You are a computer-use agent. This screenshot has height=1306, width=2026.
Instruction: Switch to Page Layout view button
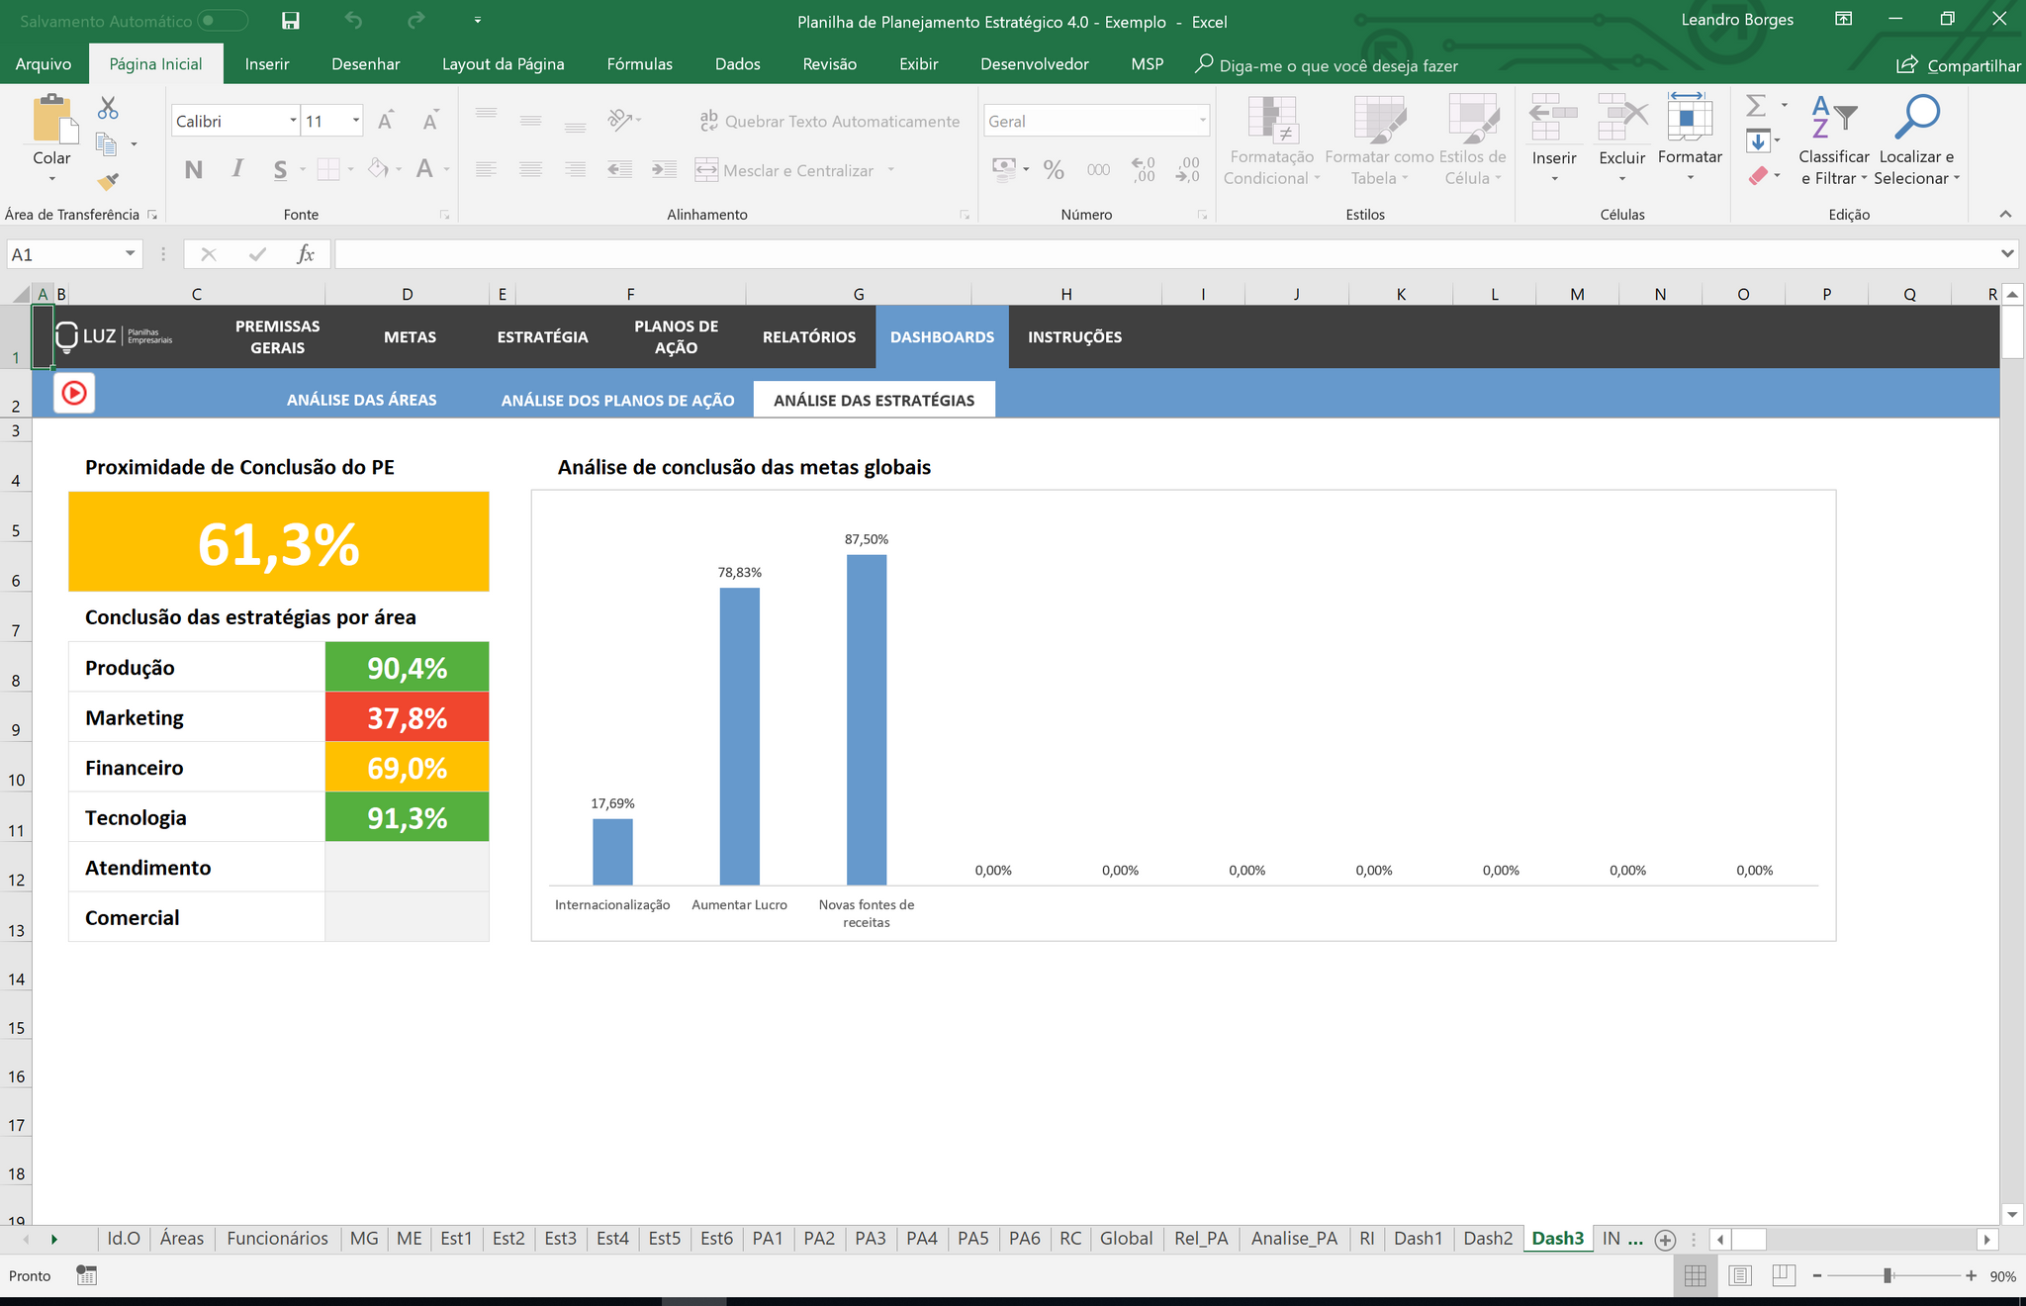coord(1740,1276)
